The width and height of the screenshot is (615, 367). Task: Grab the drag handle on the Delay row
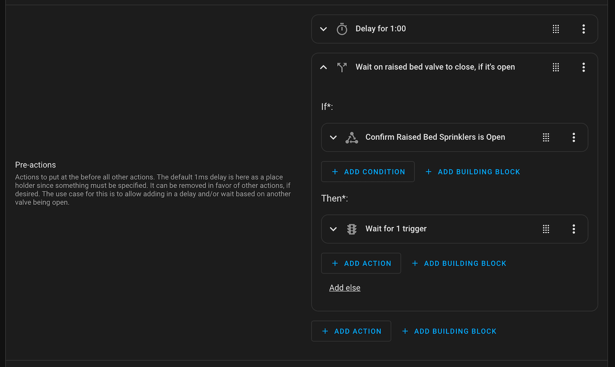point(556,29)
